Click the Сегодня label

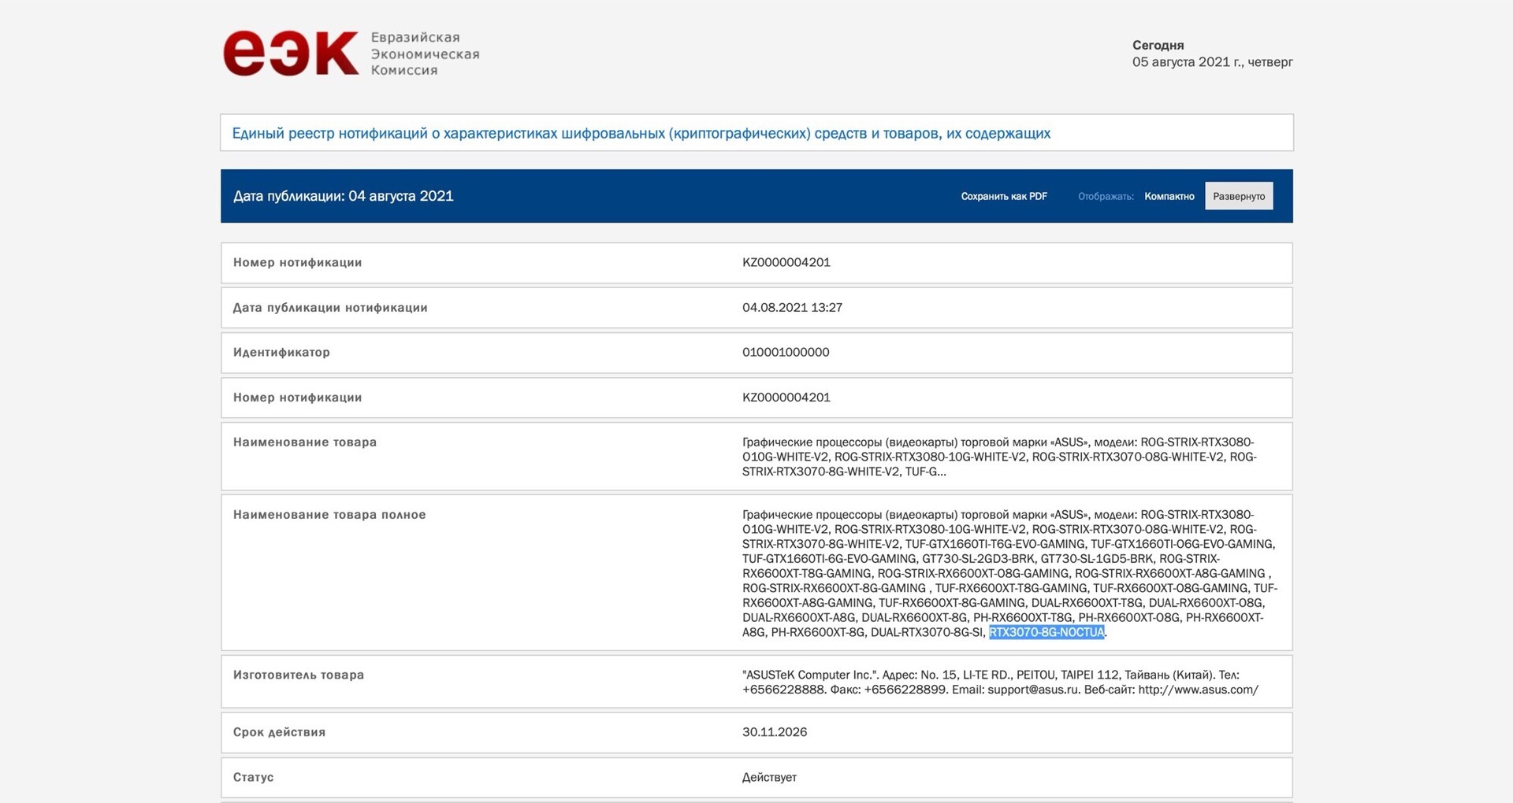click(x=1158, y=45)
